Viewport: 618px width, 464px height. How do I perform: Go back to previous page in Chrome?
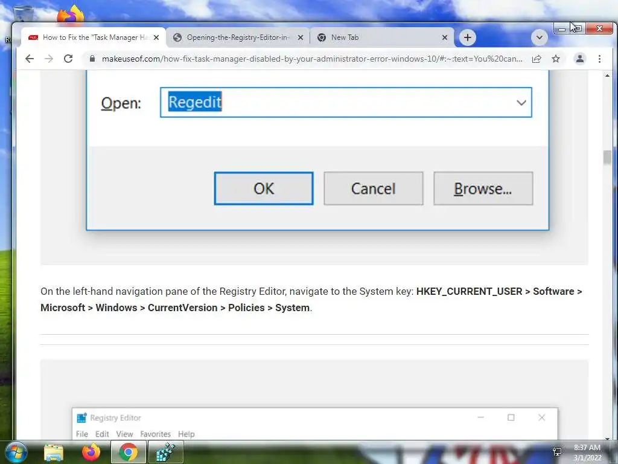(x=30, y=59)
